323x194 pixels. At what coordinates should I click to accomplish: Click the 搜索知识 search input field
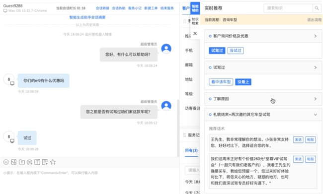[288, 8]
